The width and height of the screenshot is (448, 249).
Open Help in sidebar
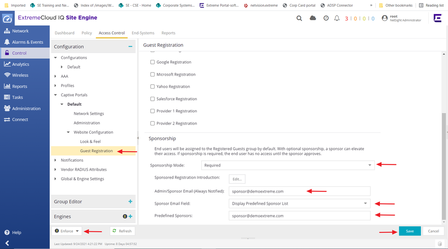tap(13, 232)
